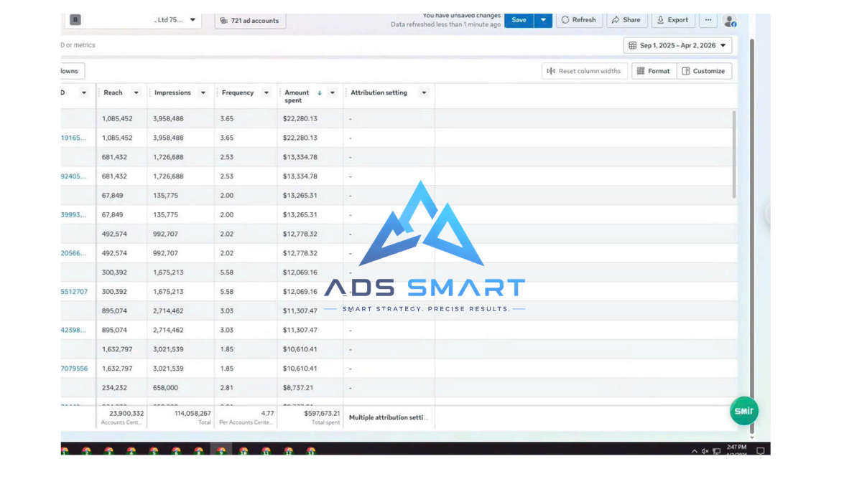Open the 721 ad accounts selector
862x484 pixels.
pyautogui.click(x=250, y=21)
